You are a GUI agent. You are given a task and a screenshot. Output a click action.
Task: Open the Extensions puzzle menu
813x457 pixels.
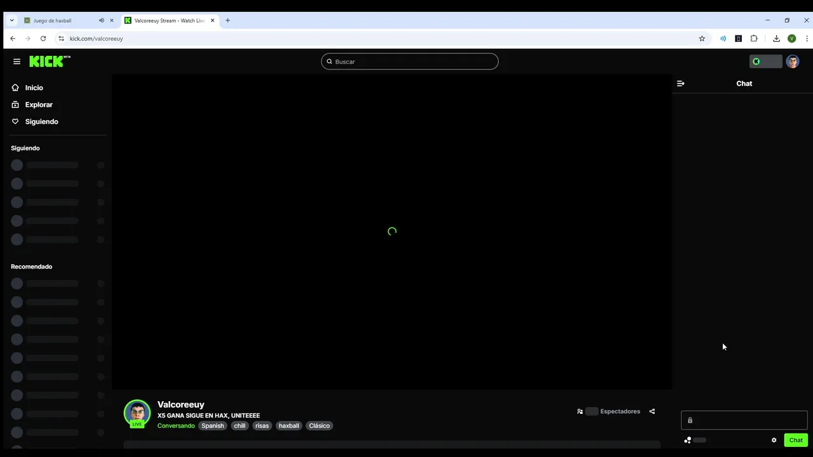[754, 39]
